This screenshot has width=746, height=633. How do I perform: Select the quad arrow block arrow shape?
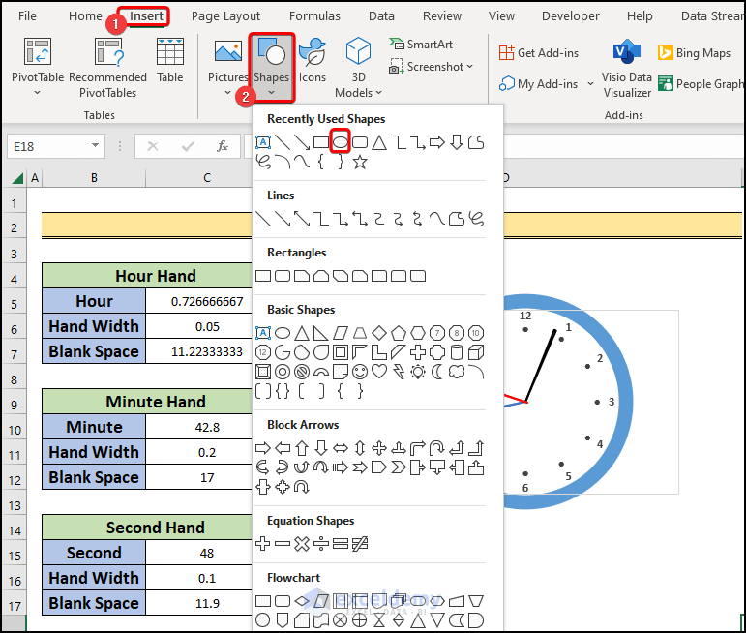pyautogui.click(x=379, y=448)
